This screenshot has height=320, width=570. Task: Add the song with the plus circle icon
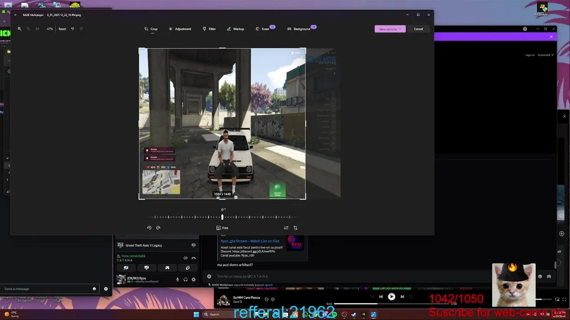click(x=273, y=299)
